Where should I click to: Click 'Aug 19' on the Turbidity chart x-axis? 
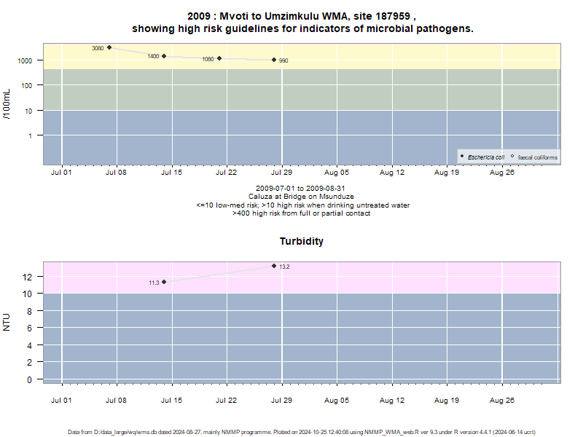(447, 401)
